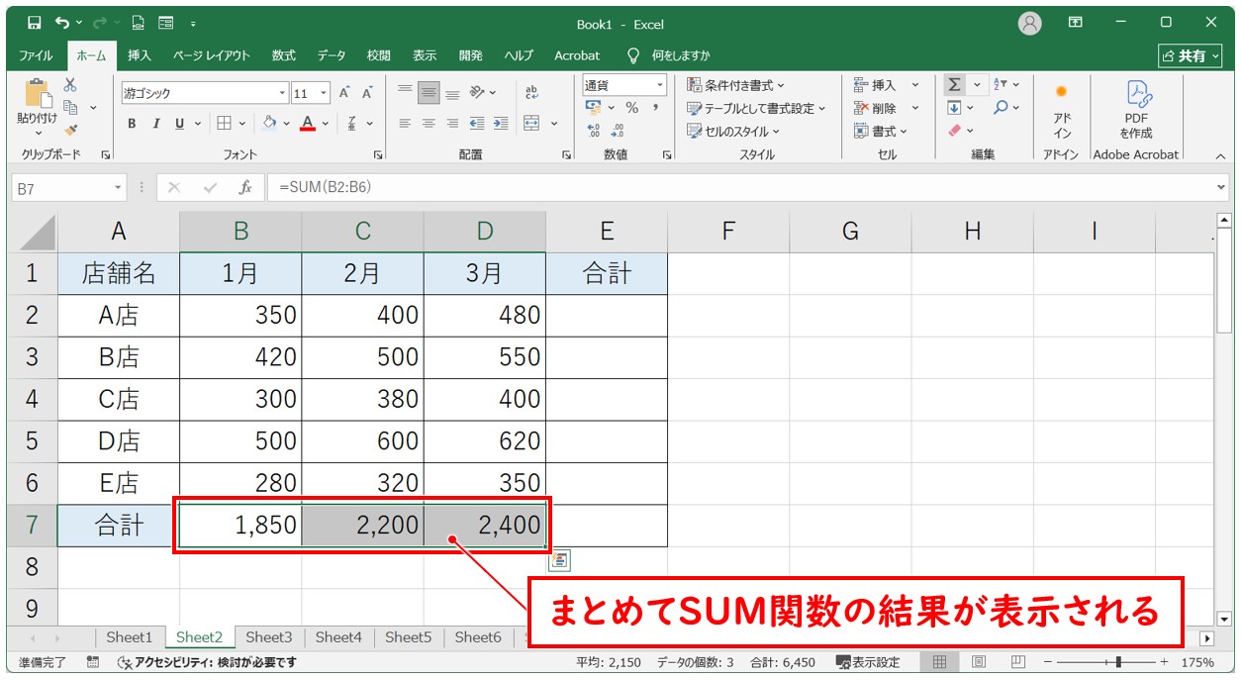
Task: Decrease font size with smaller A icon
Action: 367,93
